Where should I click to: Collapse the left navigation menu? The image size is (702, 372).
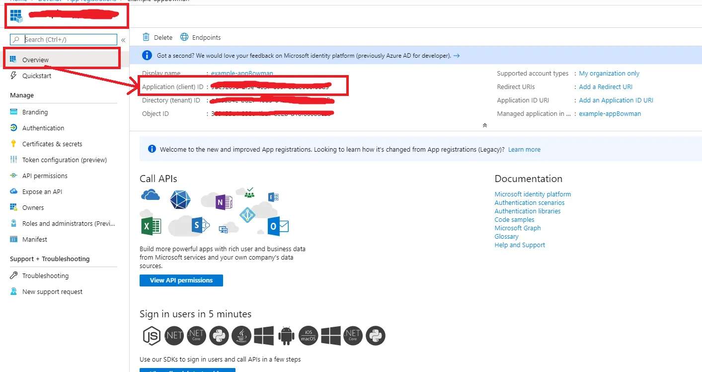pyautogui.click(x=123, y=40)
